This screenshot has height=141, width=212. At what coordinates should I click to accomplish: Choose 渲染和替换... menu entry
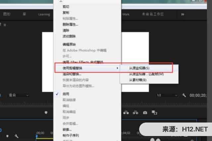tap(72, 74)
